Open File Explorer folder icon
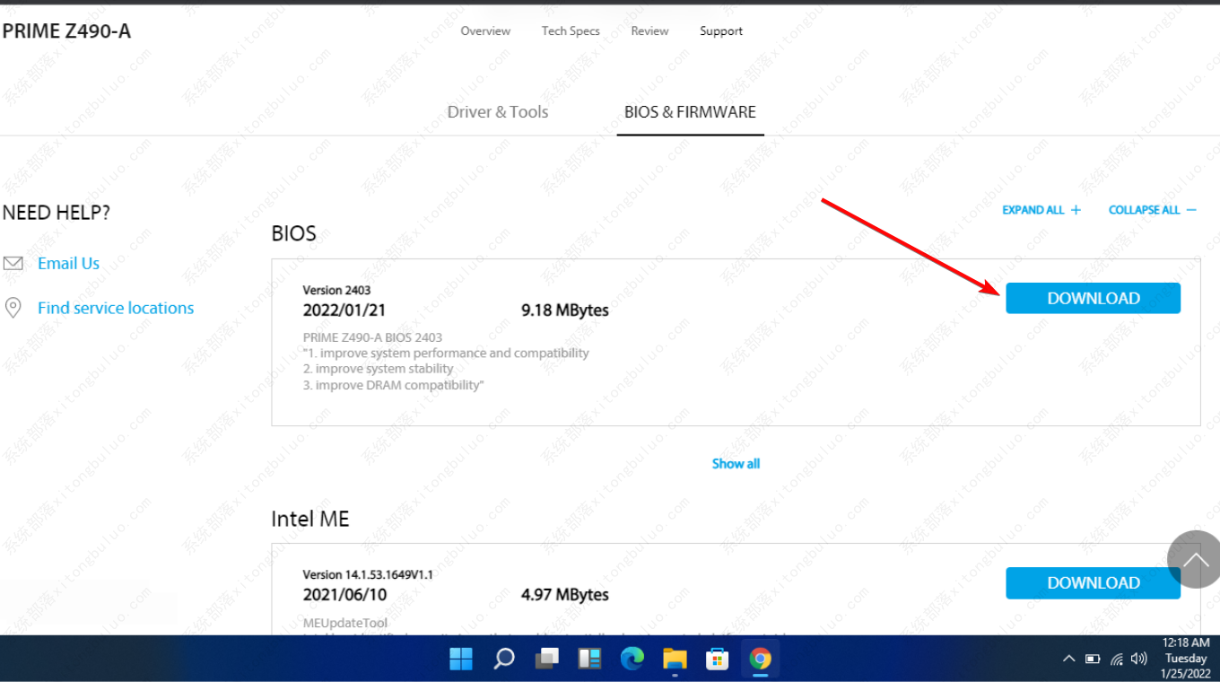1220x682 pixels. [675, 659]
